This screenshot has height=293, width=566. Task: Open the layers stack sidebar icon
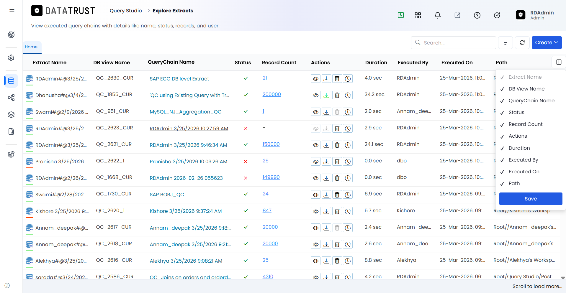(11, 115)
